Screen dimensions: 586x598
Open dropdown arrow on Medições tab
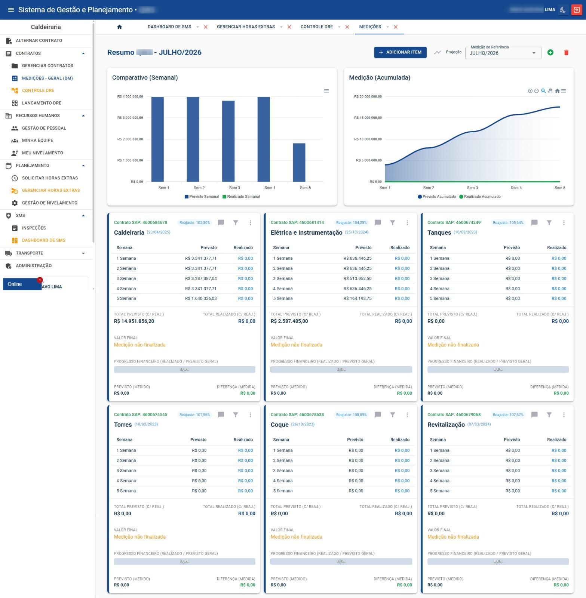(388, 27)
